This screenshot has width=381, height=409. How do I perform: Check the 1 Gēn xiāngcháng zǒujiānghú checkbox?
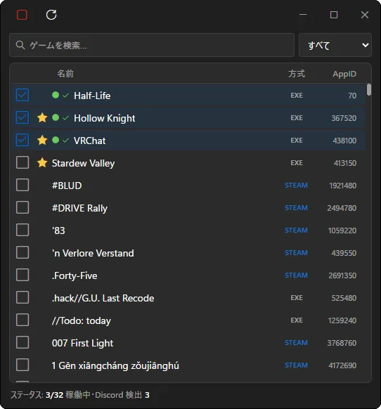tap(22, 365)
